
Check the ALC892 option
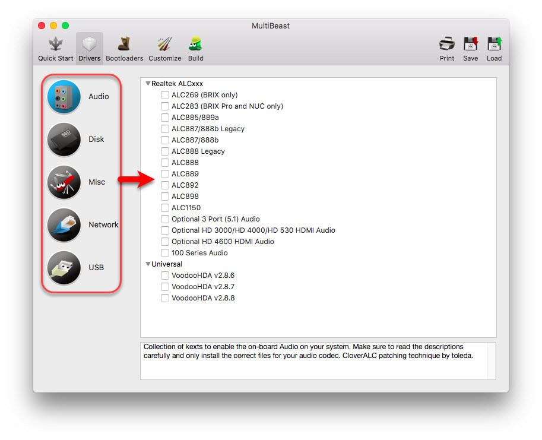(x=165, y=185)
